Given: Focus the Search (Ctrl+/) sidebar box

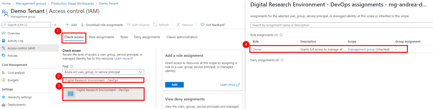Looking at the screenshot, I should point(26,25).
